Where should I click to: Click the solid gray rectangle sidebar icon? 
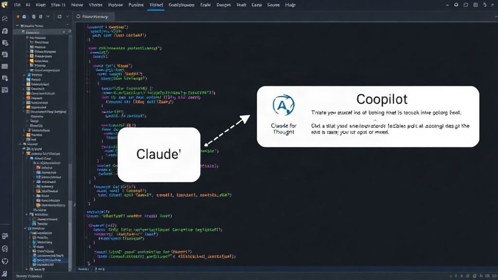tap(5, 66)
